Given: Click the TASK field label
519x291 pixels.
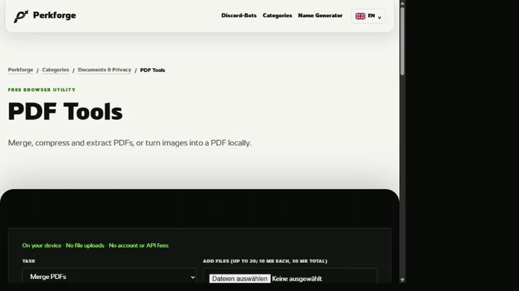Looking at the screenshot, I should tap(28, 261).
